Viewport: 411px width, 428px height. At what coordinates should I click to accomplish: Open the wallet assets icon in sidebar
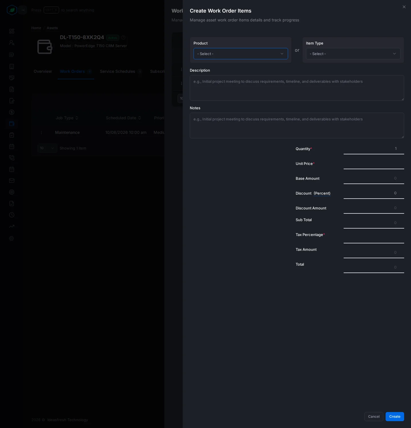pos(12,124)
